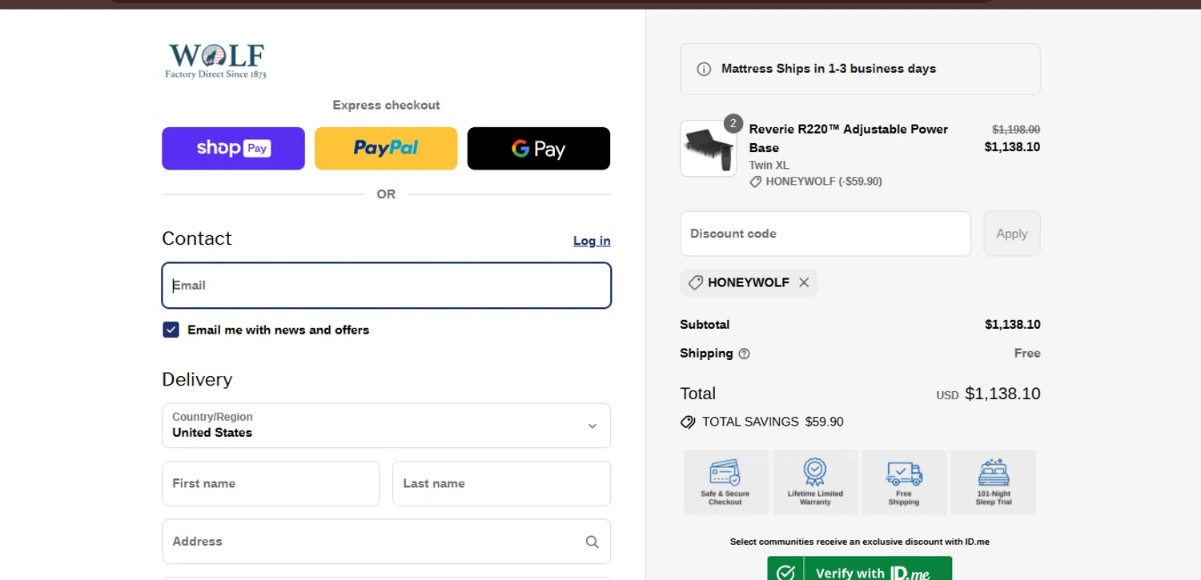
Task: Click the tag icon next to HONEYWOLF (-$59.90)
Action: click(756, 182)
